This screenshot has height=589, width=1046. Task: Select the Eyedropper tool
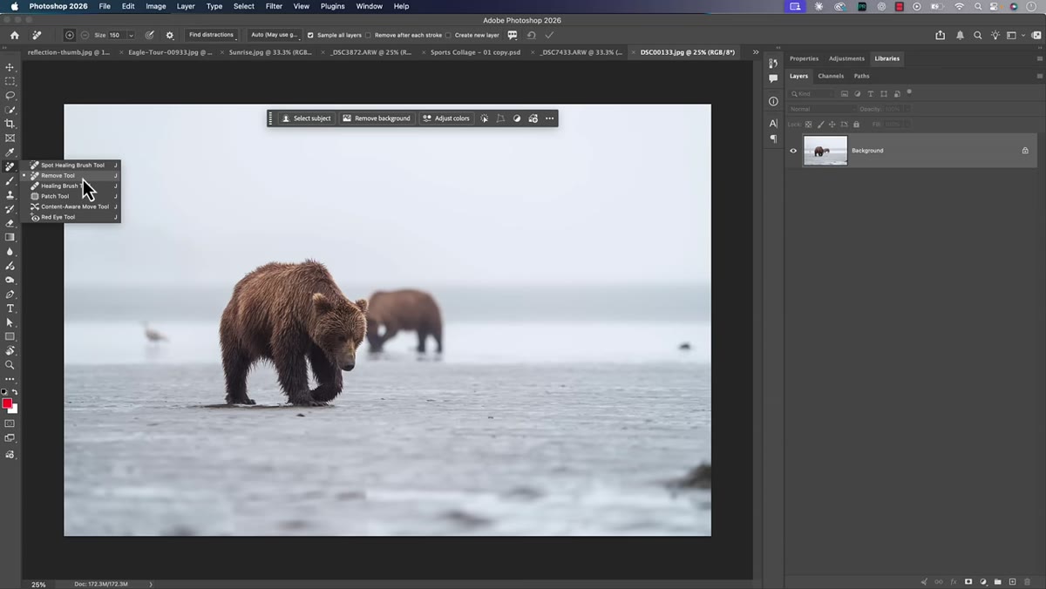pyautogui.click(x=10, y=152)
